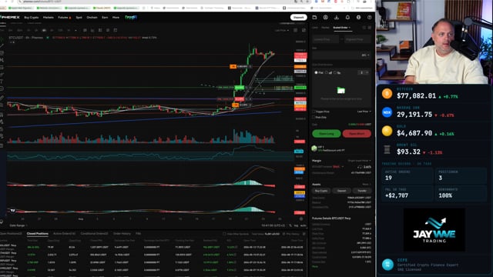Click the chart fullscreen icon

point(304,31)
